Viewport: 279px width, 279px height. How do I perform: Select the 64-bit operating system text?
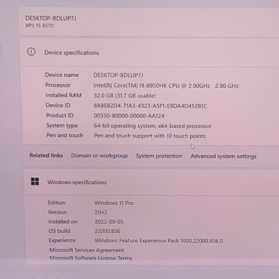point(152,126)
